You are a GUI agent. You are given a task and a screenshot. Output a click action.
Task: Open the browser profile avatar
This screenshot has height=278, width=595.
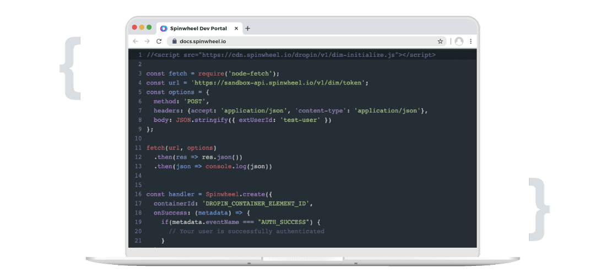459,41
